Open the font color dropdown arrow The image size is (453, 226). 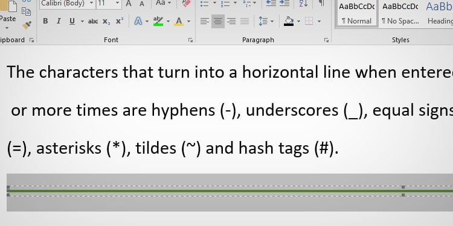[188, 21]
